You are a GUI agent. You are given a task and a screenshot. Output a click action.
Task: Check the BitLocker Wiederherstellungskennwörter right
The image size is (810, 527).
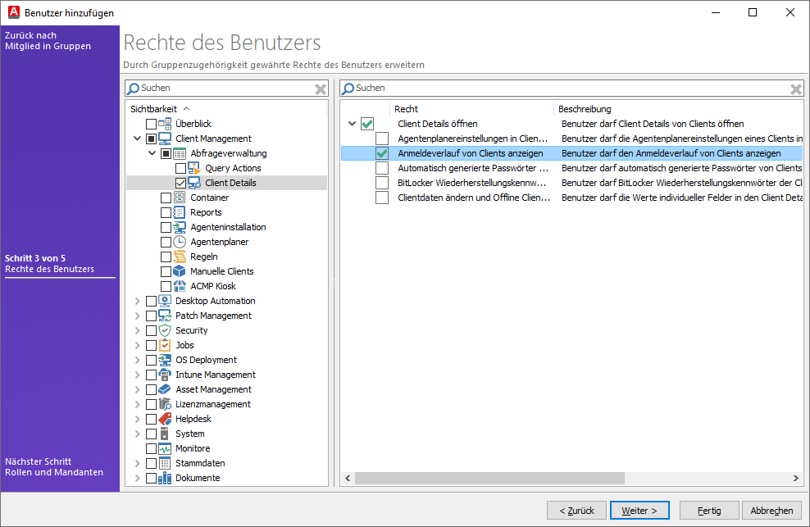click(x=382, y=183)
